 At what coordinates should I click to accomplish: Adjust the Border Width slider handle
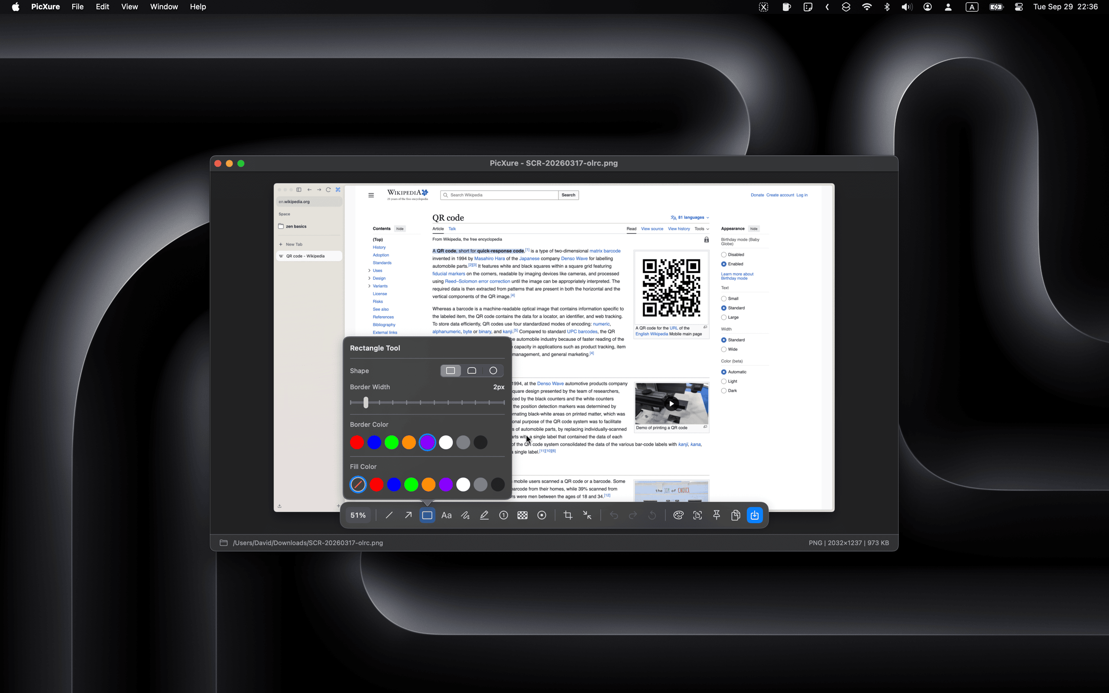click(x=366, y=402)
